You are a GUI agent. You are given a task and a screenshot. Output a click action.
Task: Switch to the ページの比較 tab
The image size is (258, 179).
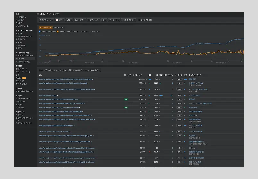point(58,28)
